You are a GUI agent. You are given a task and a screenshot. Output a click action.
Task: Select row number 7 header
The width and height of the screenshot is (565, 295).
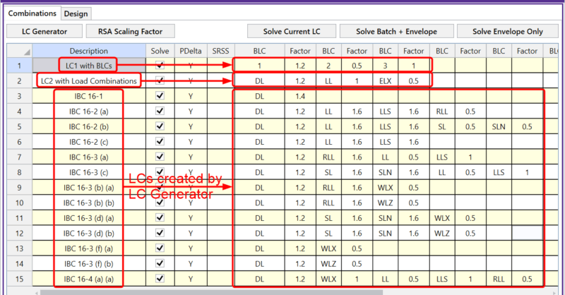(x=19, y=157)
